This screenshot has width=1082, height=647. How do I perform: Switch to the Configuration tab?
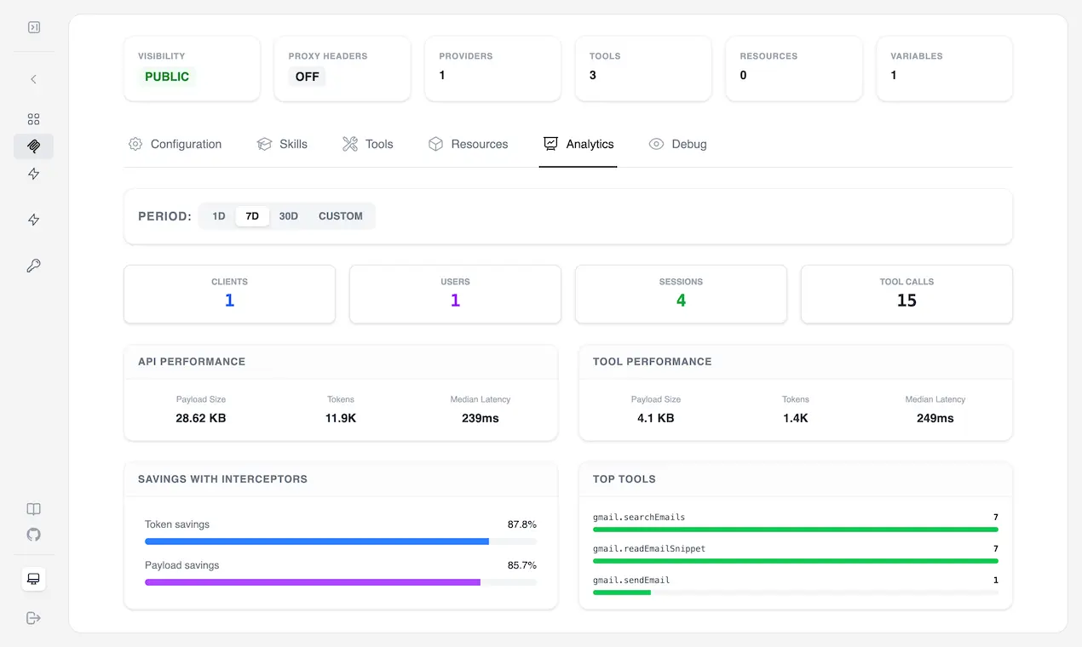pos(175,144)
